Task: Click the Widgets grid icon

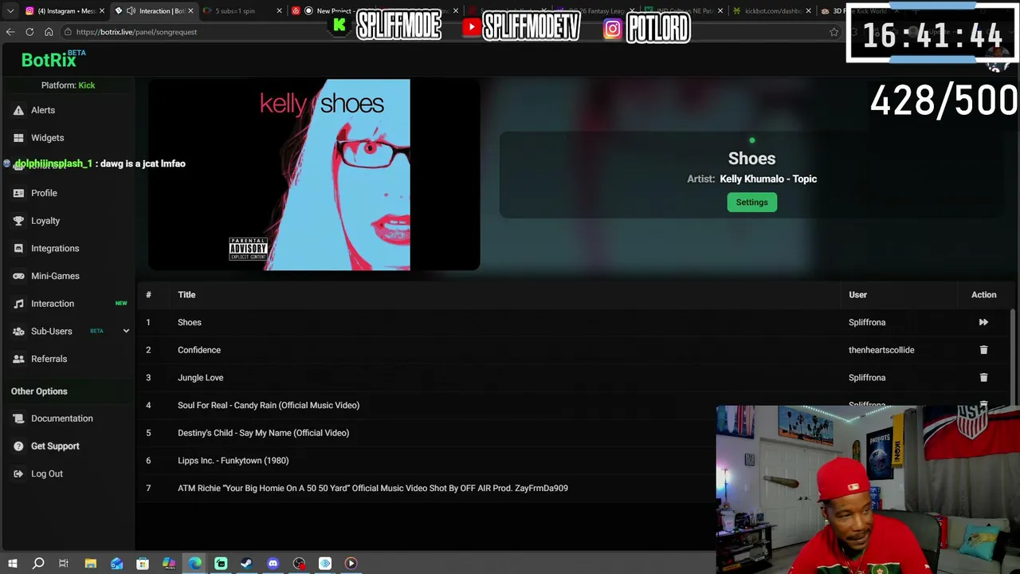Action: click(x=18, y=138)
